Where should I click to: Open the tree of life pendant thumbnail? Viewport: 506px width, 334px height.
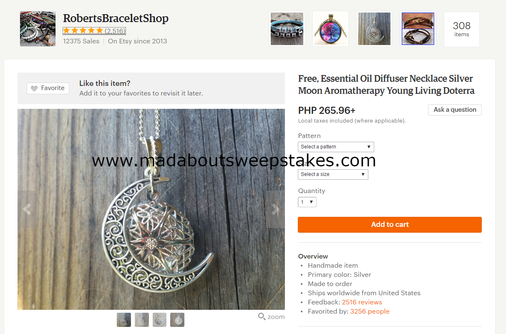(x=330, y=29)
